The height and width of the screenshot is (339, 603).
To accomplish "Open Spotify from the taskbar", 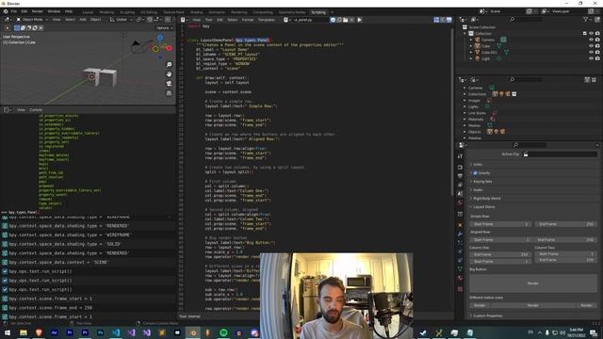I will [223, 332].
